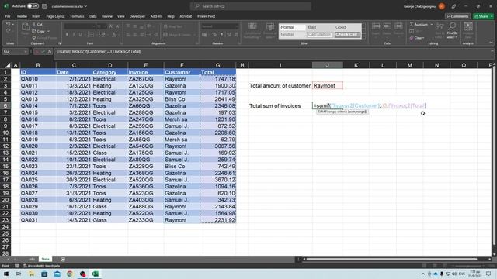
Task: Switch to the Power Pivot tab
Action: click(x=206, y=16)
